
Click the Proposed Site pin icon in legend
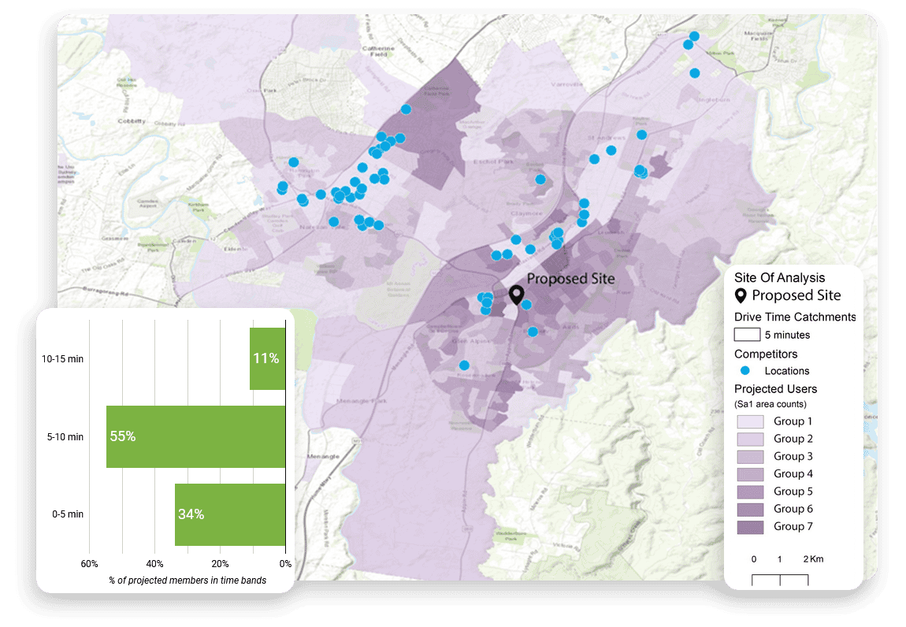[x=741, y=296]
